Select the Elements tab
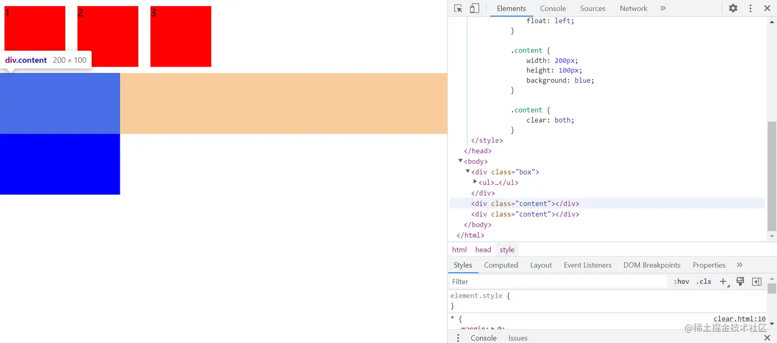 (x=511, y=8)
